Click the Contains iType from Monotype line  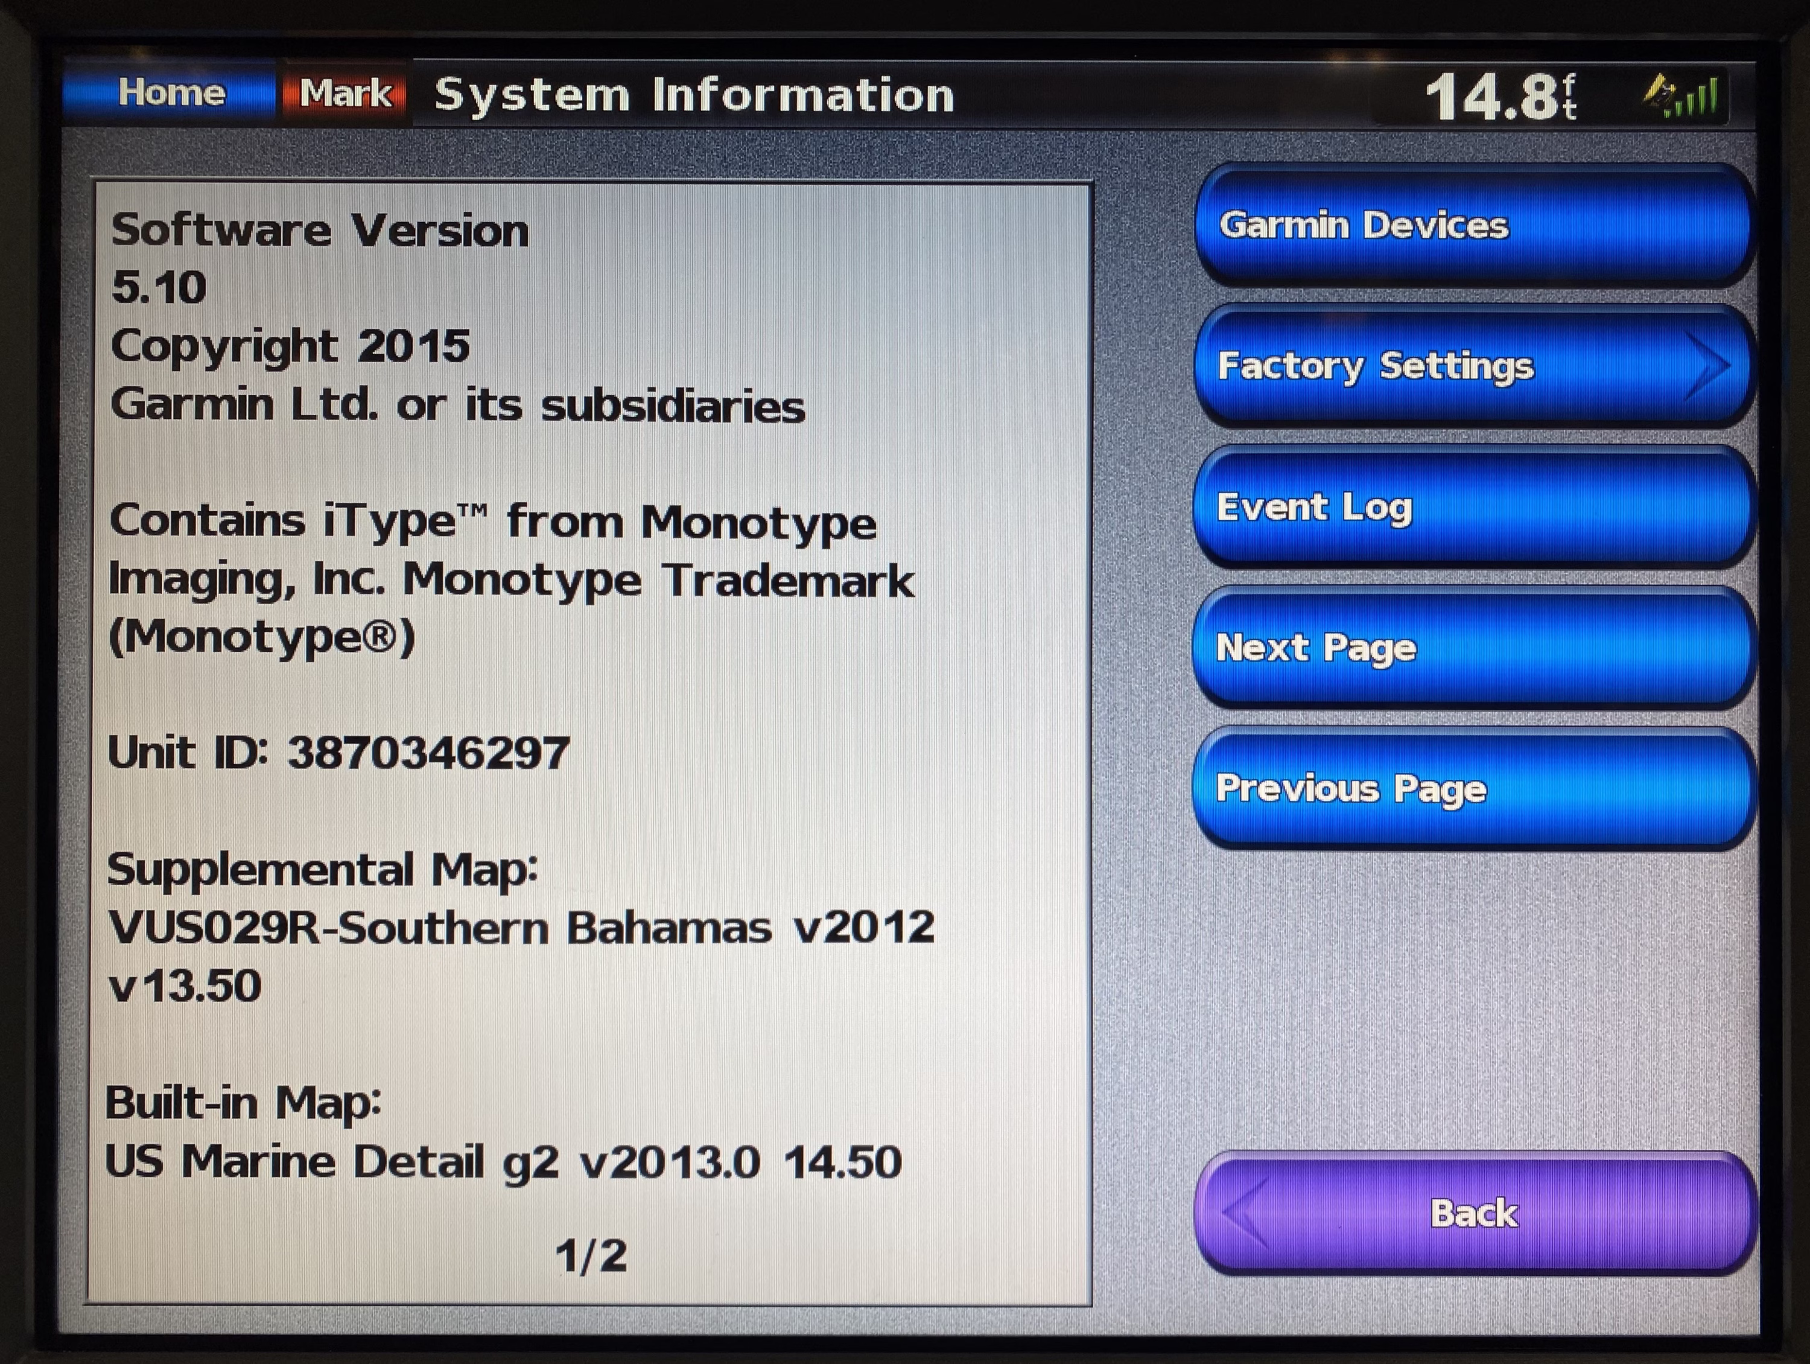492,521
